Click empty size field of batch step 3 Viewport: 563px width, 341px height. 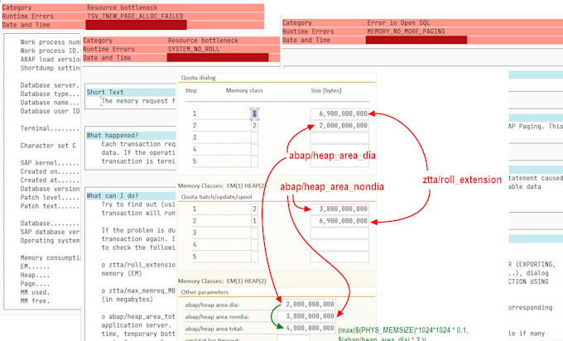pyautogui.click(x=339, y=233)
